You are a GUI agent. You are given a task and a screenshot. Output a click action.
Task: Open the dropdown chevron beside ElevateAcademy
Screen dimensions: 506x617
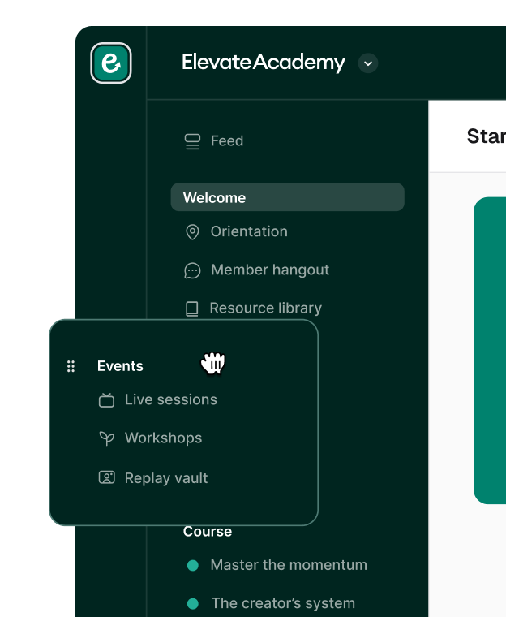(x=368, y=63)
